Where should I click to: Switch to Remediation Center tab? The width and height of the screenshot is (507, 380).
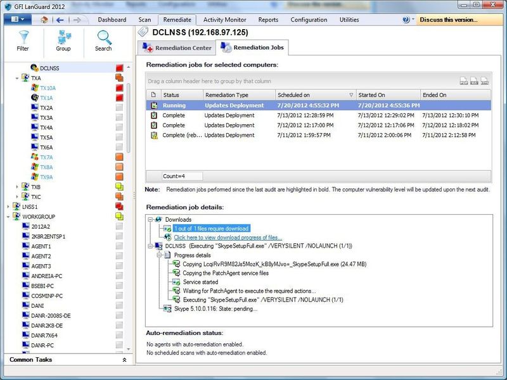coord(177,48)
